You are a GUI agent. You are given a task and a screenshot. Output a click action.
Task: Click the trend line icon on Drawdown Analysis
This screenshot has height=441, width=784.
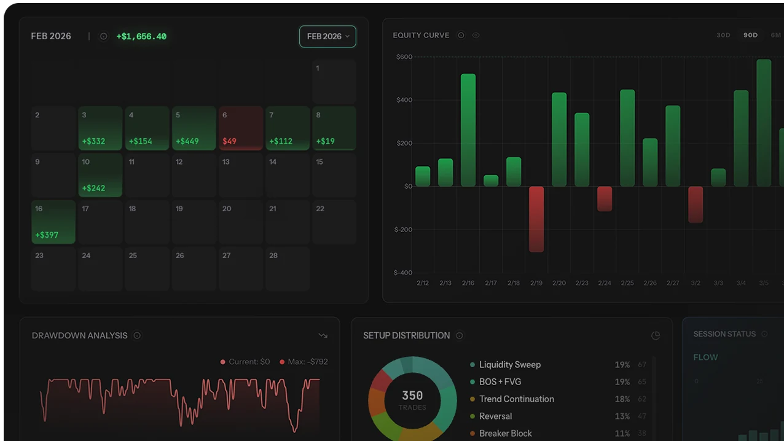click(323, 335)
